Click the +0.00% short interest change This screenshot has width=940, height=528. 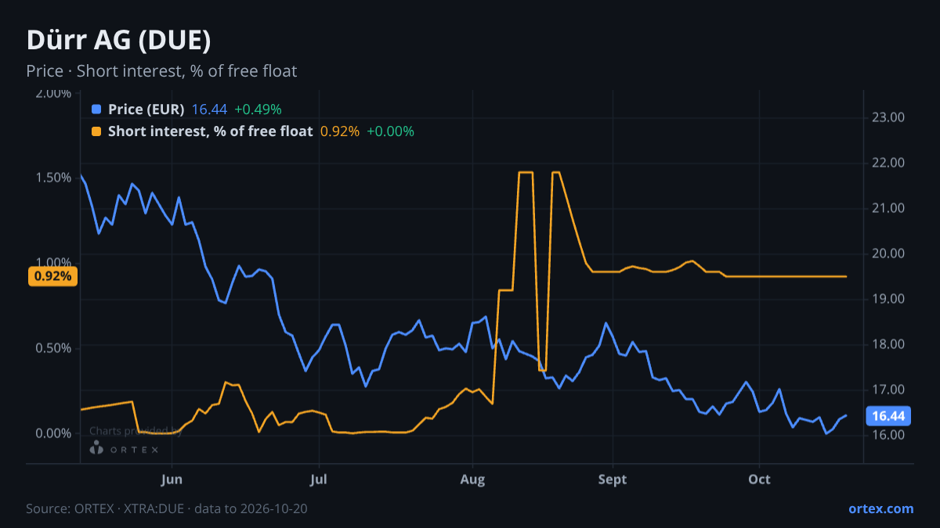tap(390, 131)
